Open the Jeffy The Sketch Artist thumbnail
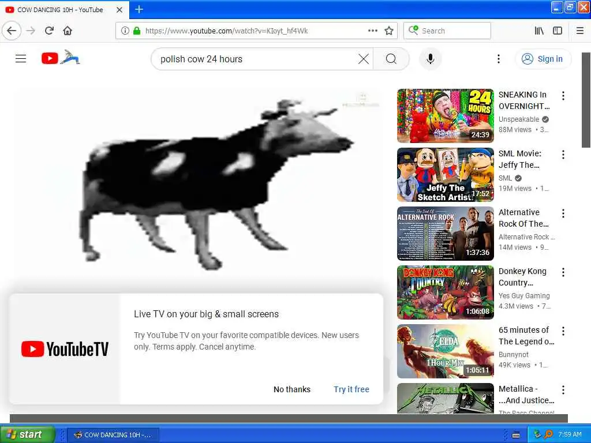Screen dimensions: 591x443 coord(446,174)
